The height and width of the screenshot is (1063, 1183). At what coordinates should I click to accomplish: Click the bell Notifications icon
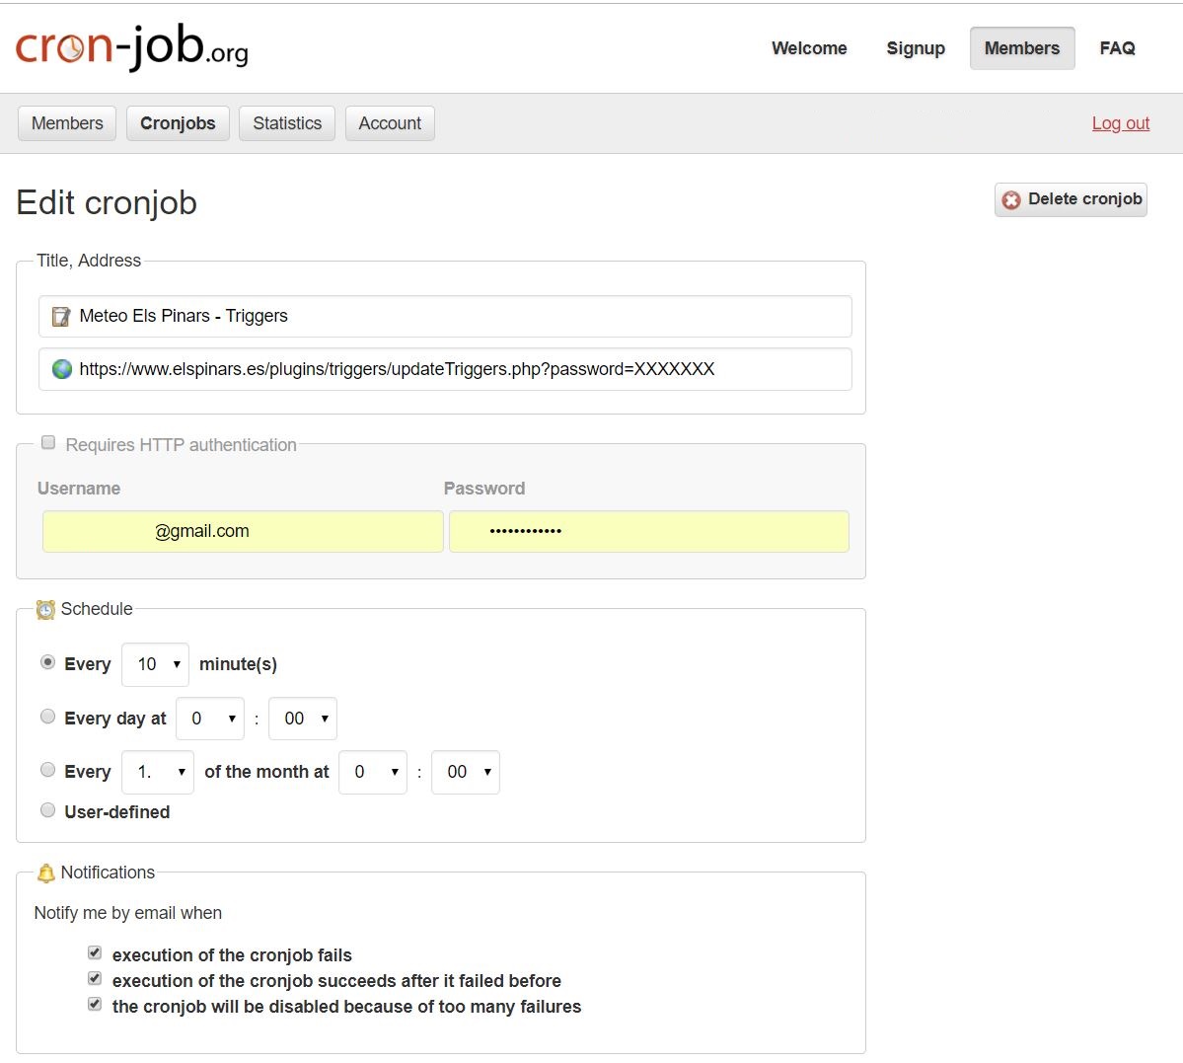pos(45,873)
